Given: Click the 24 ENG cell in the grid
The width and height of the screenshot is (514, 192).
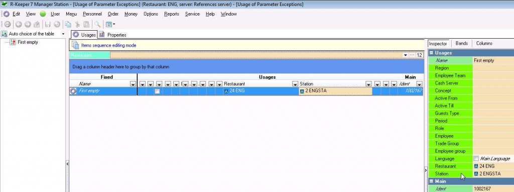Looking at the screenshot, I should pyautogui.click(x=261, y=91).
